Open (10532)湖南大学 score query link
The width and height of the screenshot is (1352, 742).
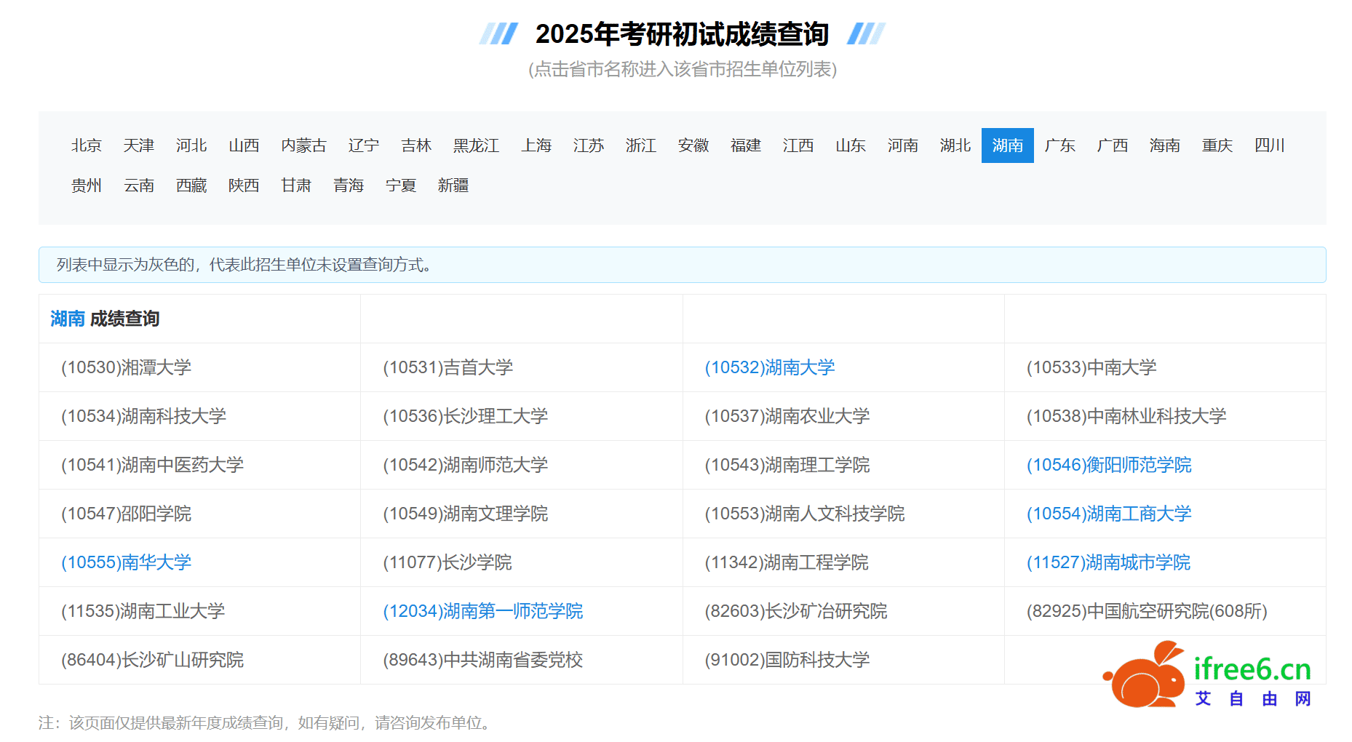769,367
